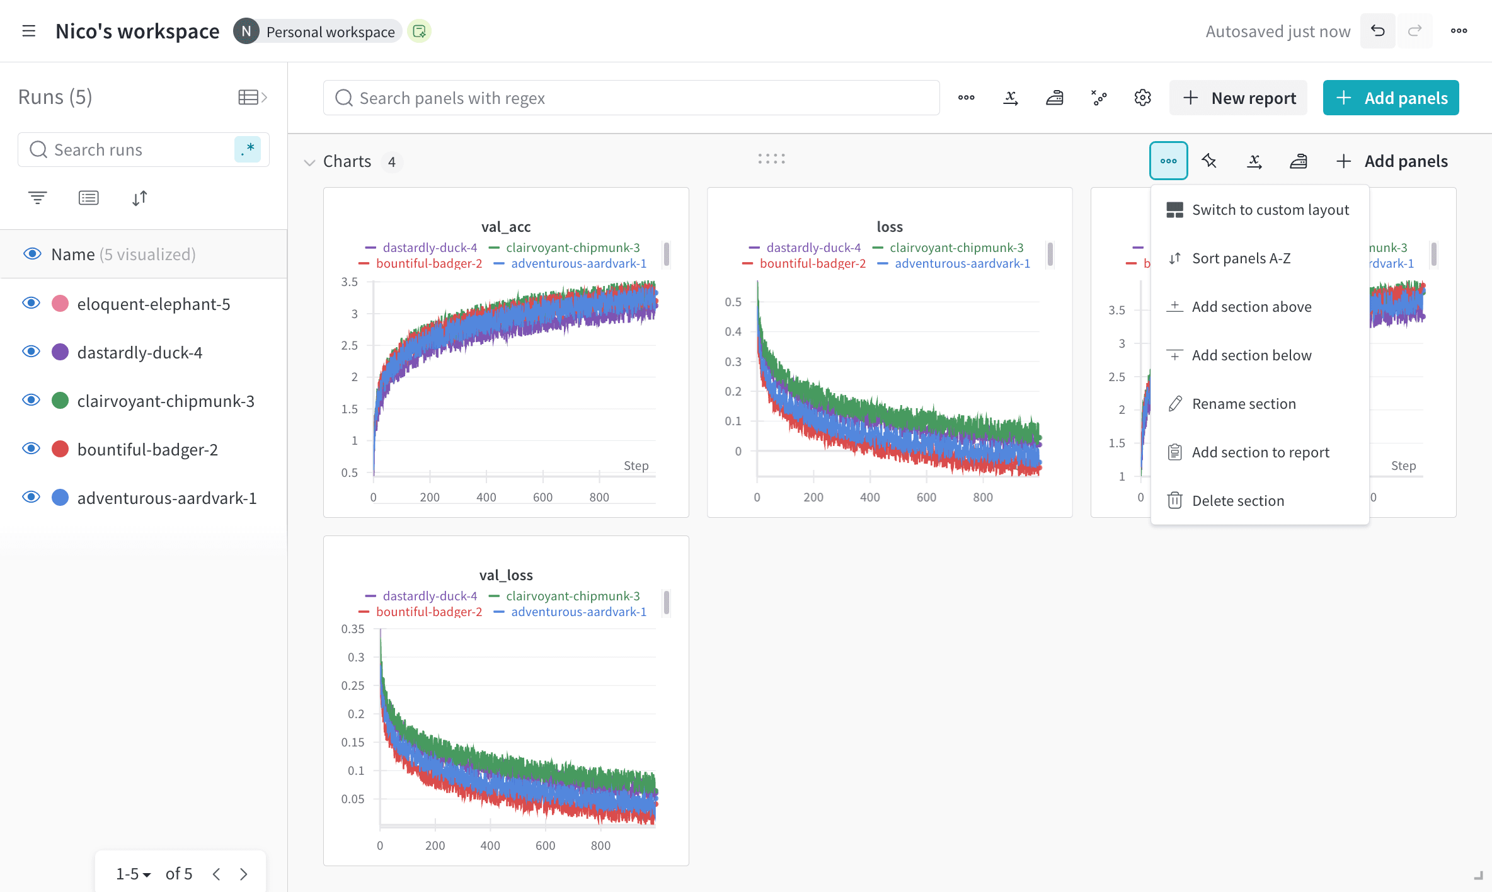Grab the Charts section drag handle

point(771,159)
